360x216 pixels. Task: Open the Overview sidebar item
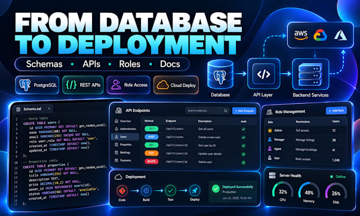(x=125, y=121)
